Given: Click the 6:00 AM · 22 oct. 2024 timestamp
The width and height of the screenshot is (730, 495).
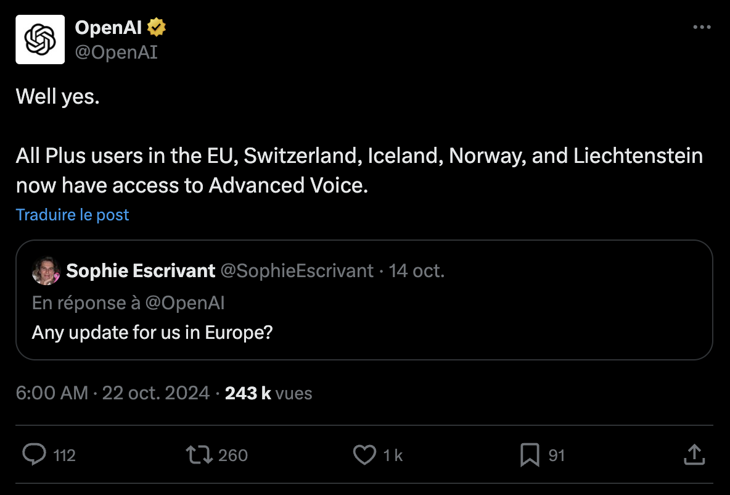Looking at the screenshot, I should (x=112, y=393).
